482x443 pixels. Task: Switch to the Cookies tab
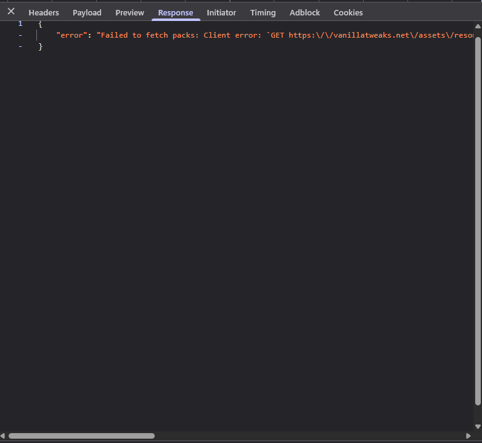point(348,12)
